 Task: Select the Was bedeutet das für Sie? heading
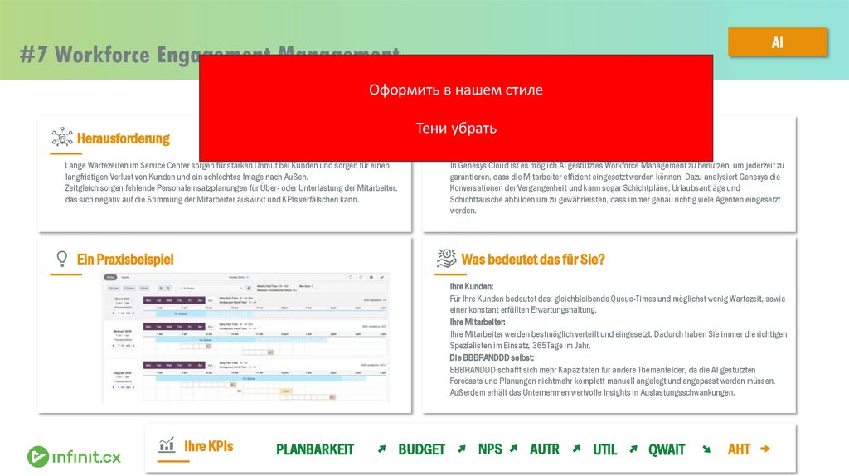click(533, 260)
